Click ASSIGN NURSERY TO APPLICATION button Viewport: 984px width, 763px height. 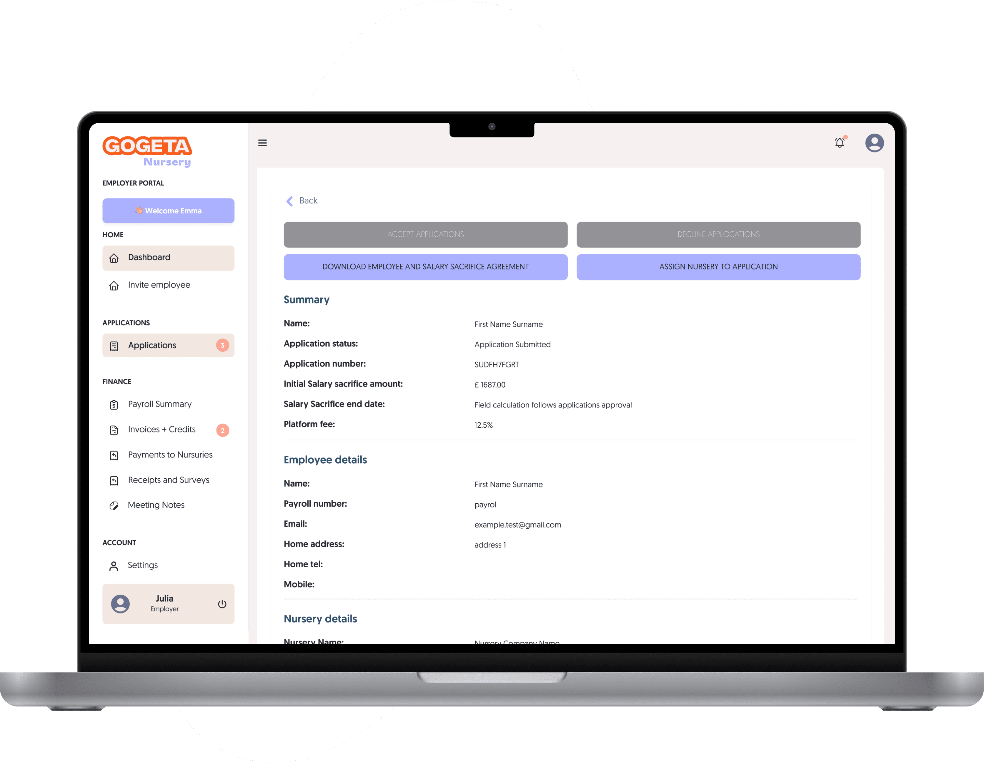(x=717, y=266)
